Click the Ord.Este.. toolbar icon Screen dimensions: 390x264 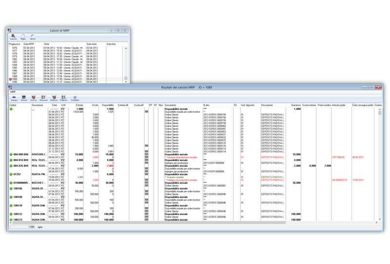tap(54, 97)
